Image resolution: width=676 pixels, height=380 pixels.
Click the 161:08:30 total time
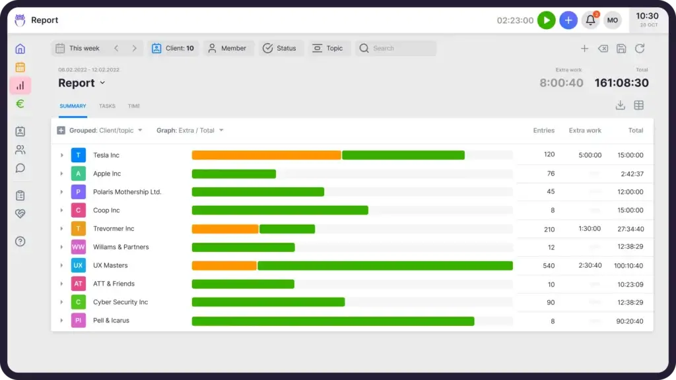tap(621, 82)
